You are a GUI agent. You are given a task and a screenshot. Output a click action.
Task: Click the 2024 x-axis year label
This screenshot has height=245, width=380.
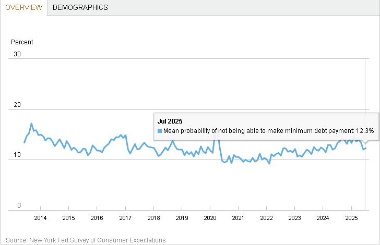tap(323, 218)
